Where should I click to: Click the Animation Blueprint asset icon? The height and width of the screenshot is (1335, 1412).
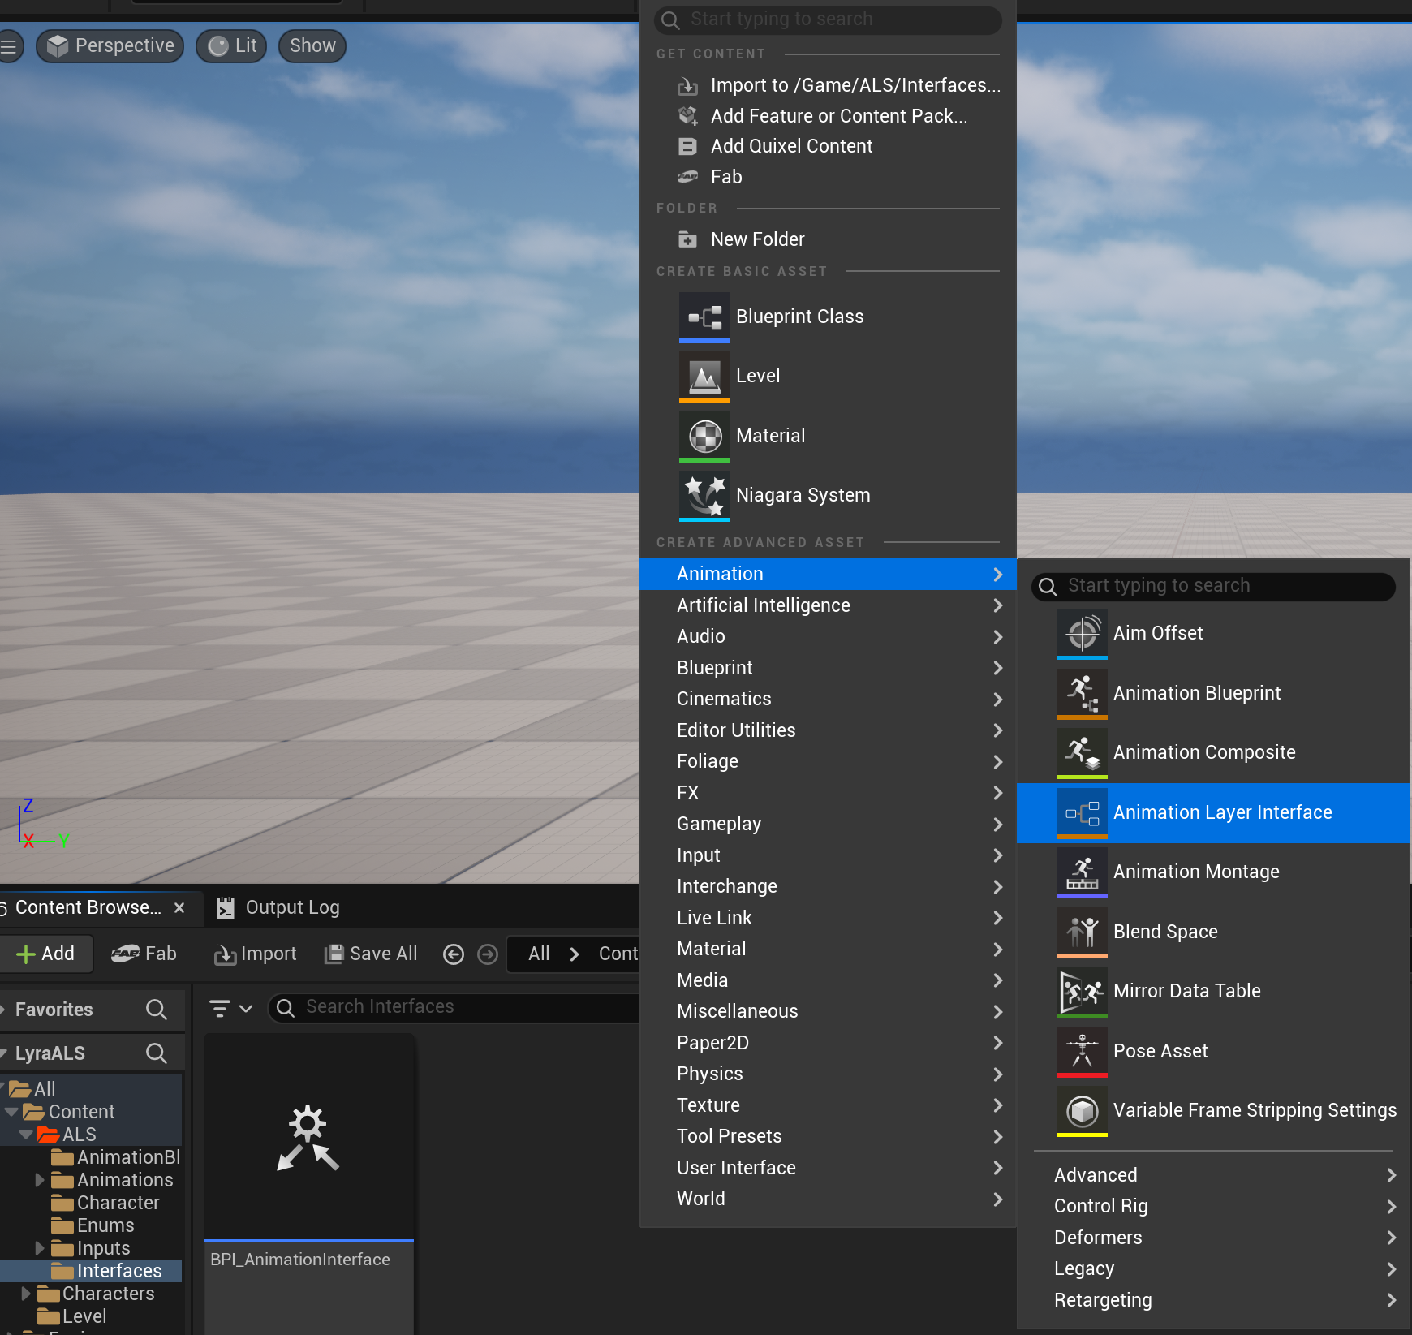[x=1082, y=693]
